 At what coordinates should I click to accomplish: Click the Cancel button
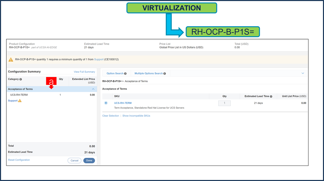(74, 160)
